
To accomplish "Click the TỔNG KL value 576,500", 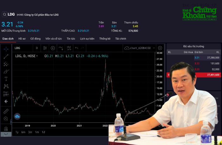I will (133, 31).
